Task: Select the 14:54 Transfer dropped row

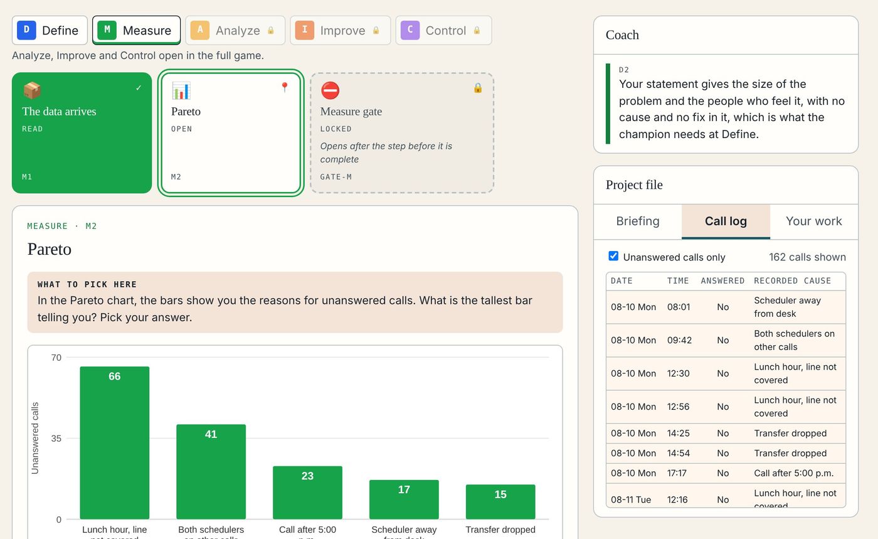Action: pyautogui.click(x=726, y=454)
